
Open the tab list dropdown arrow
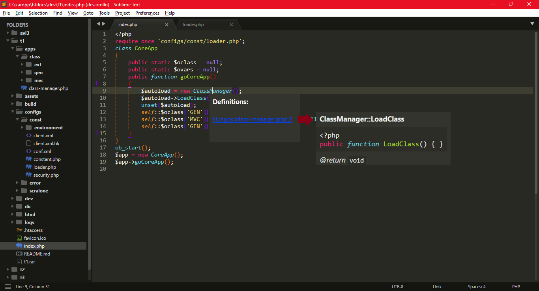[532, 24]
